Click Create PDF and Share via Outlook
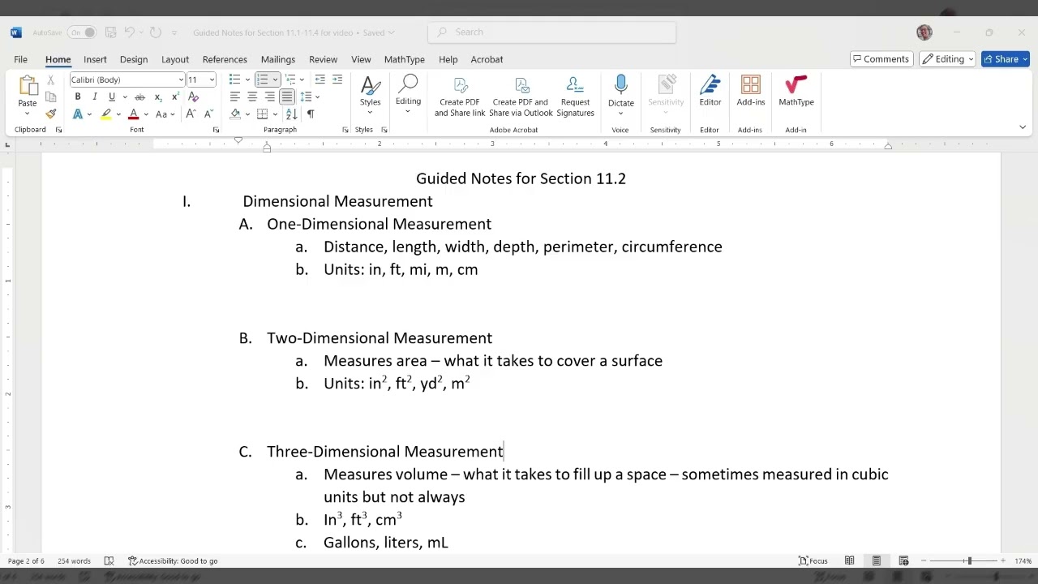This screenshot has width=1038, height=584. [x=521, y=97]
